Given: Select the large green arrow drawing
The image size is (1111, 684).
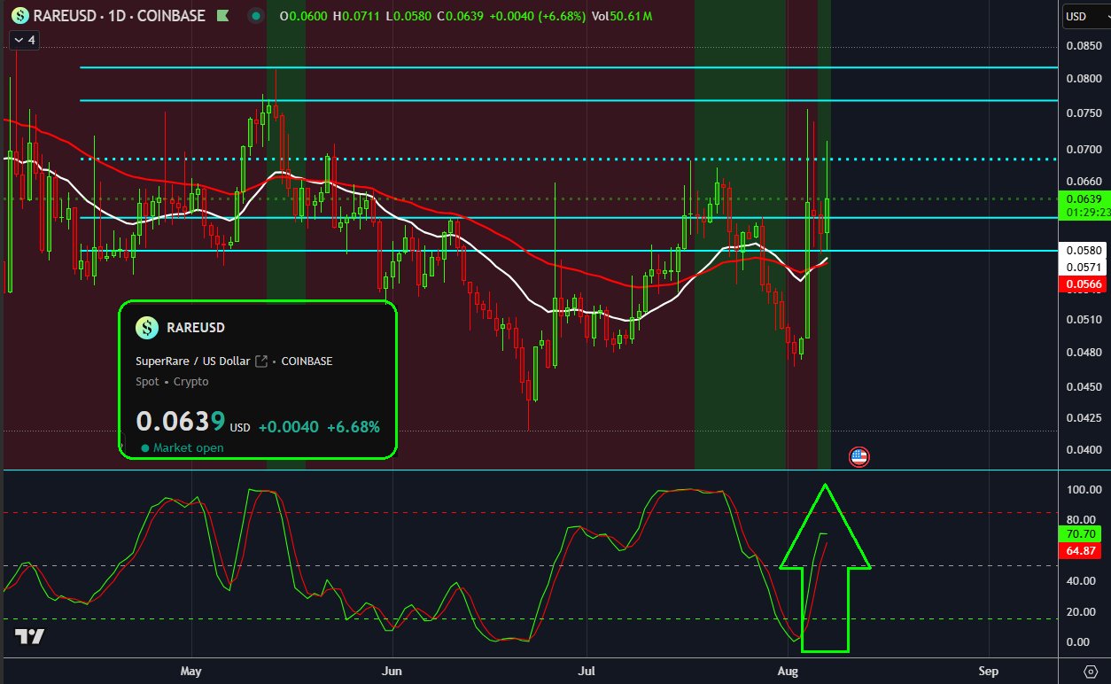Looking at the screenshot, I should pyautogui.click(x=826, y=567).
